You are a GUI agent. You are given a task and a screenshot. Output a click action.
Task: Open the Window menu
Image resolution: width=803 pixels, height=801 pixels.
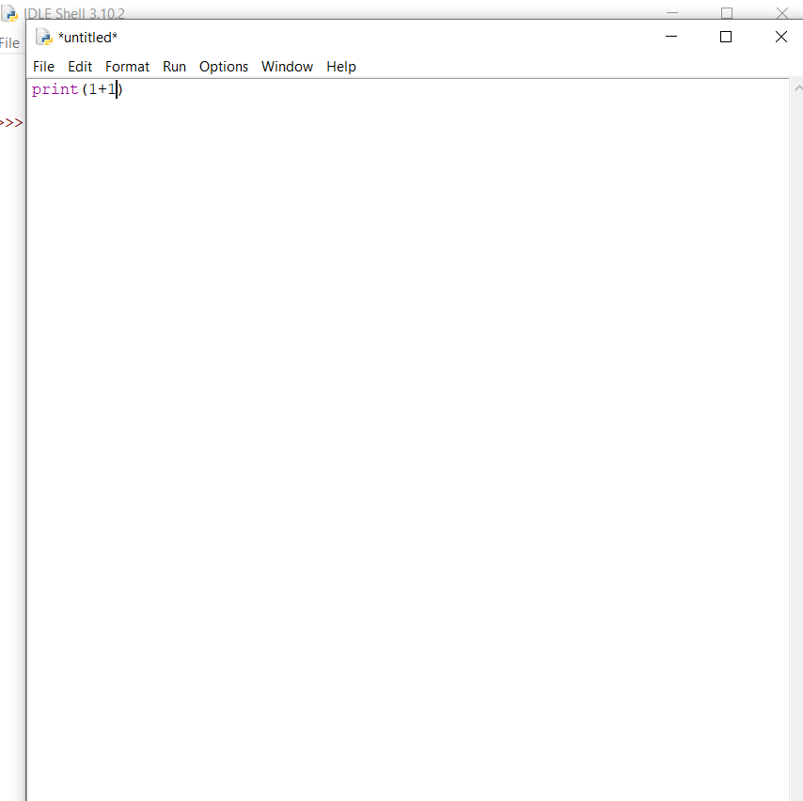click(287, 66)
